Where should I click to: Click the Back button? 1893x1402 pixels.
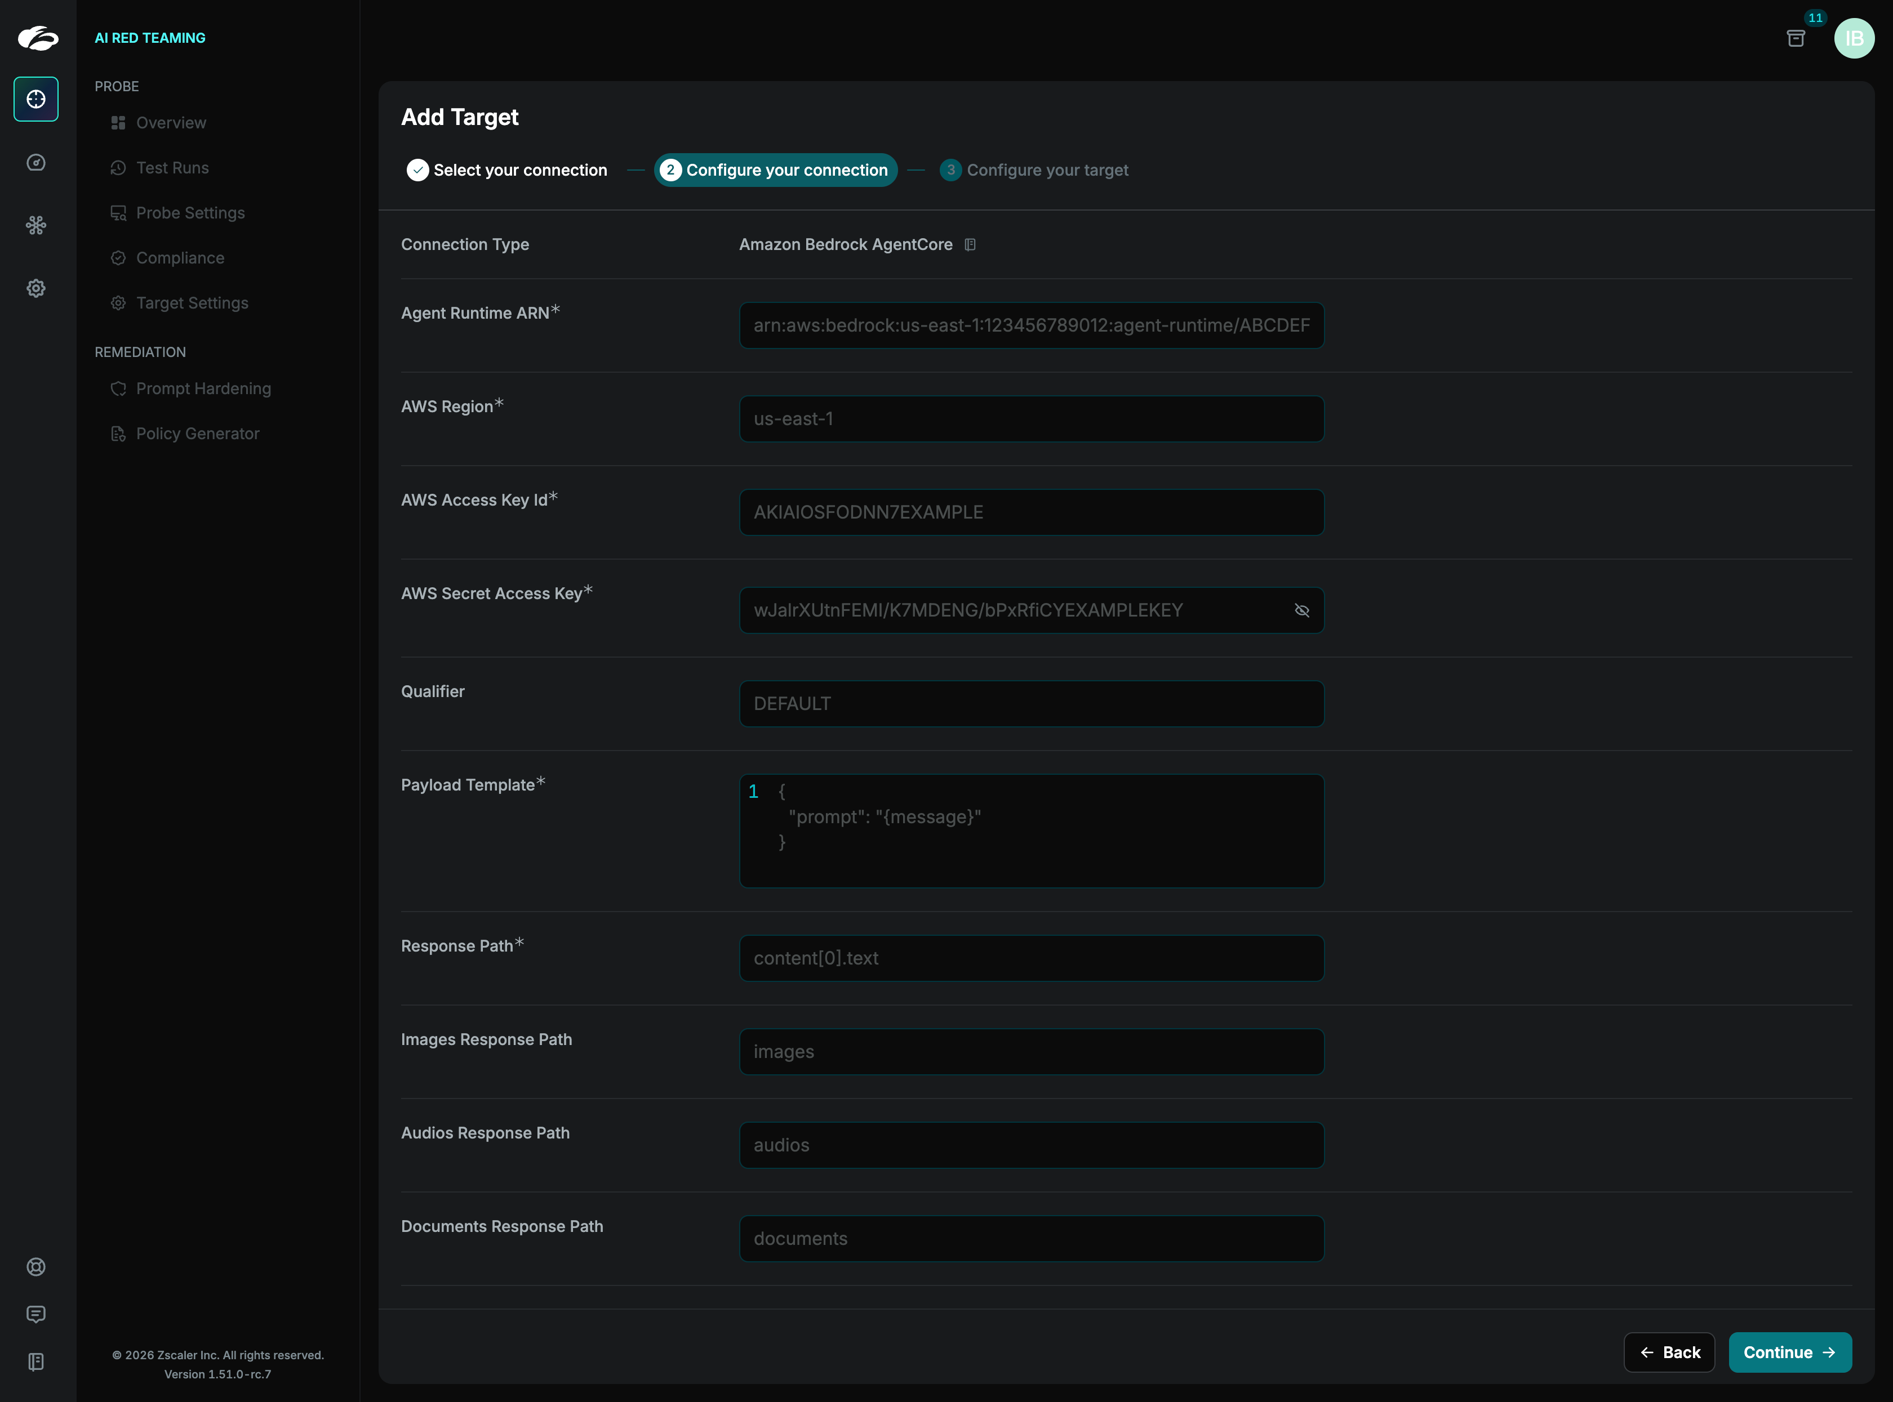point(1669,1352)
